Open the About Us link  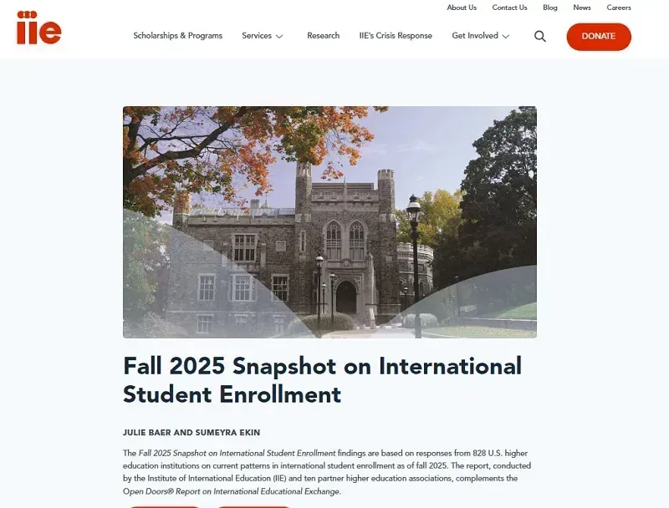coord(462,8)
